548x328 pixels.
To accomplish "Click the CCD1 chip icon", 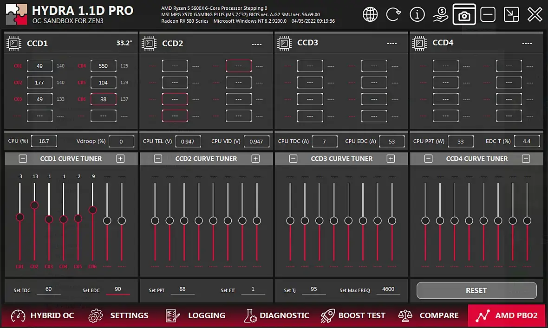I will point(14,43).
